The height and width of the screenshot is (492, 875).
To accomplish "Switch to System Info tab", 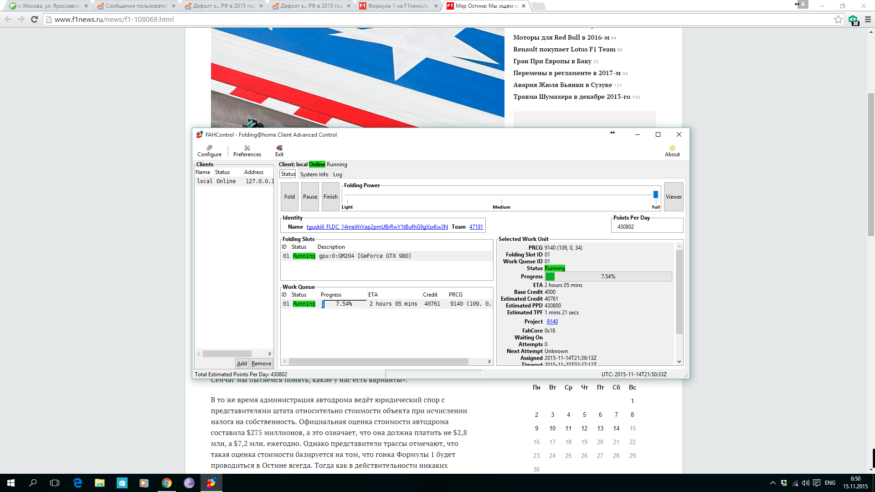I will pyautogui.click(x=314, y=174).
